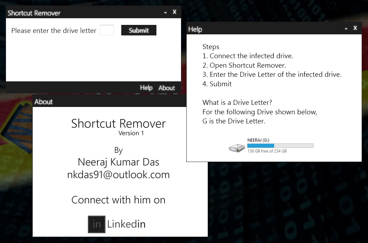Click step '2. Open Shortcut Remover.'
Image resolution: width=368 pixels, height=243 pixels.
click(244, 65)
